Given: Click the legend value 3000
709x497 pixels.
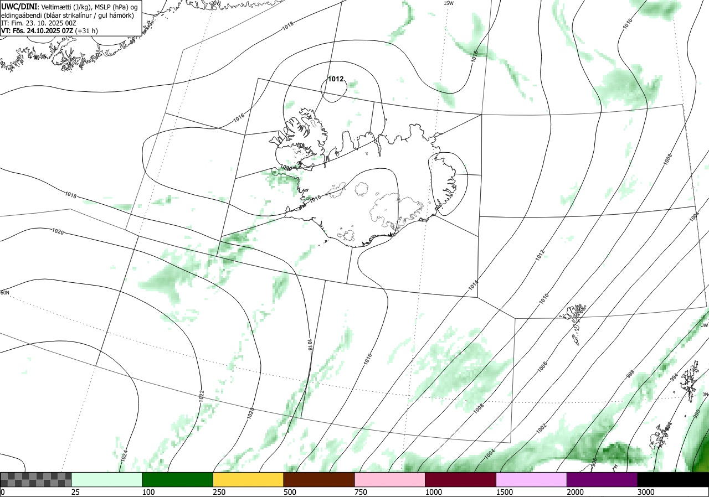Looking at the screenshot, I should (646, 492).
